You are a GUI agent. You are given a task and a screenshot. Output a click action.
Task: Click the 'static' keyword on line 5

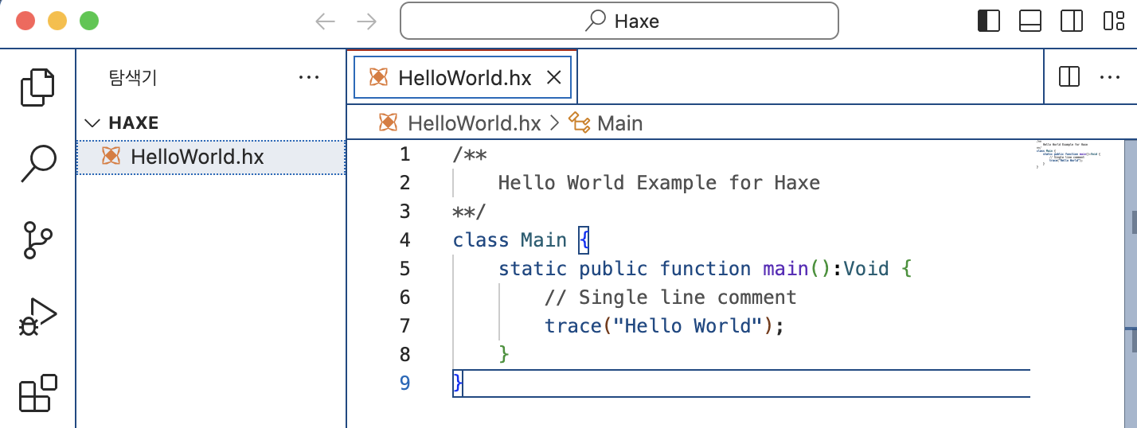533,269
